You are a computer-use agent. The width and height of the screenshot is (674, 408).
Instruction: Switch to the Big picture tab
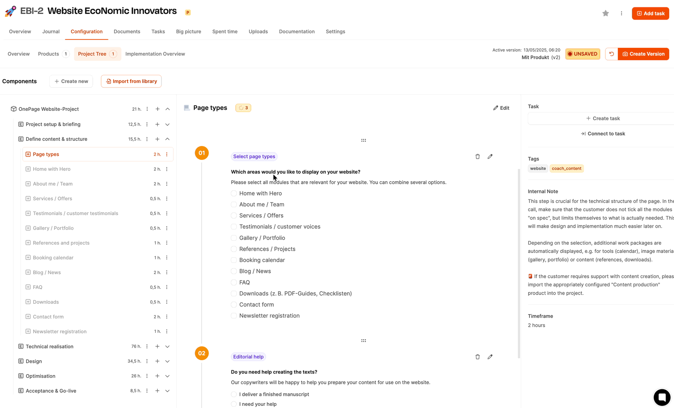189,31
